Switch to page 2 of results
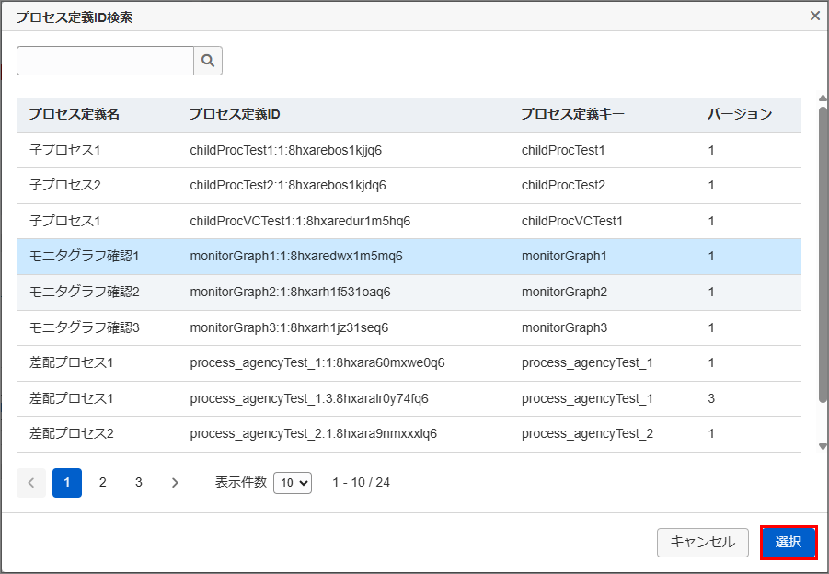 [x=103, y=483]
